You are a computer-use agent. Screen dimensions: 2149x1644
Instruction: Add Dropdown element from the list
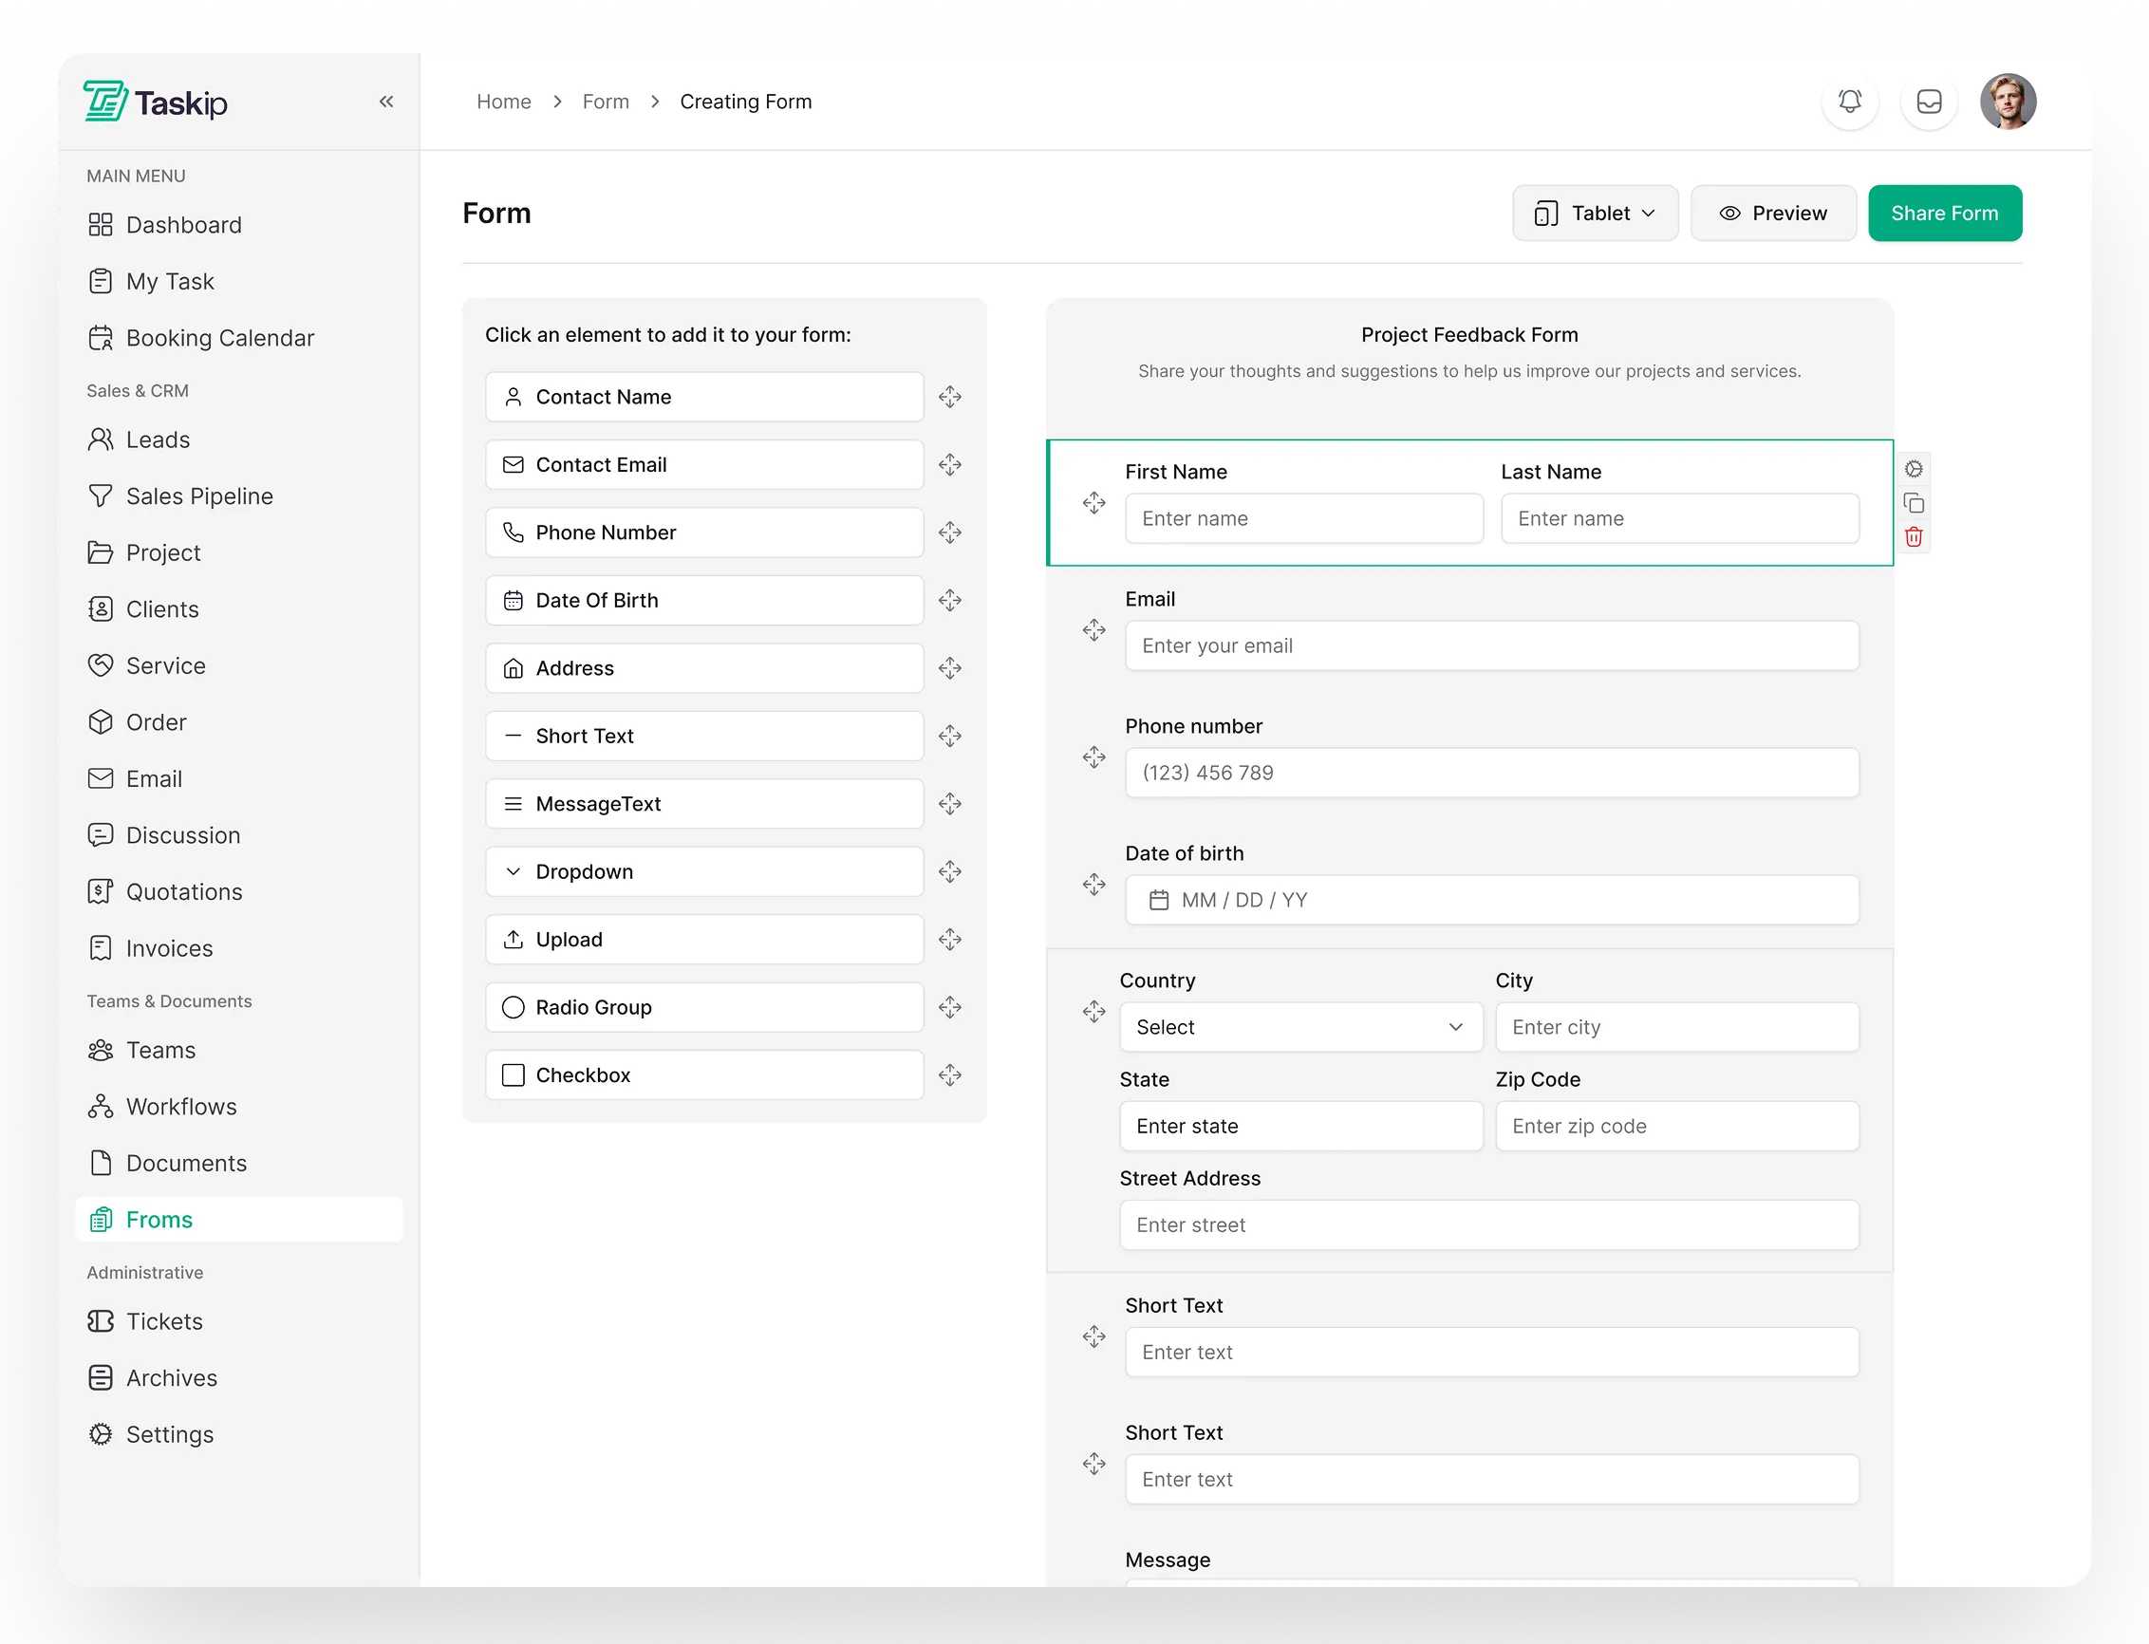pyautogui.click(x=703, y=872)
